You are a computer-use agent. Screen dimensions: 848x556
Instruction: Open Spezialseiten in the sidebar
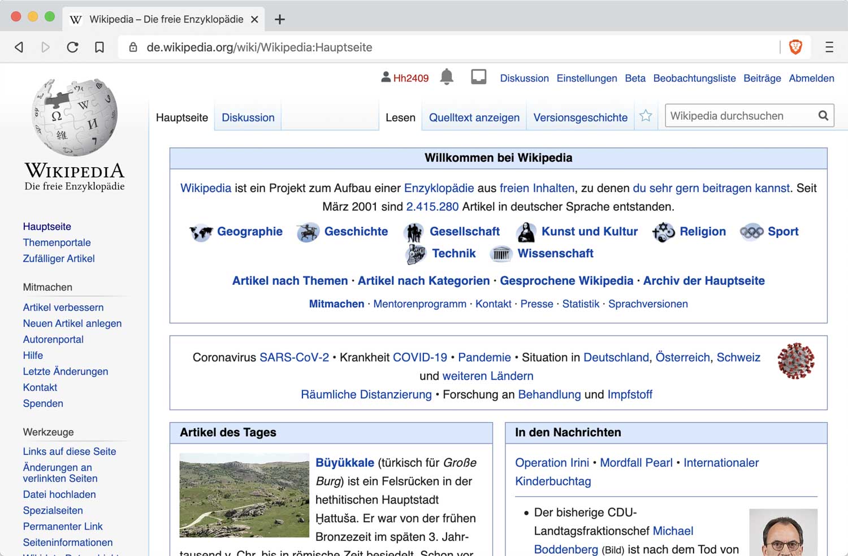(x=53, y=510)
